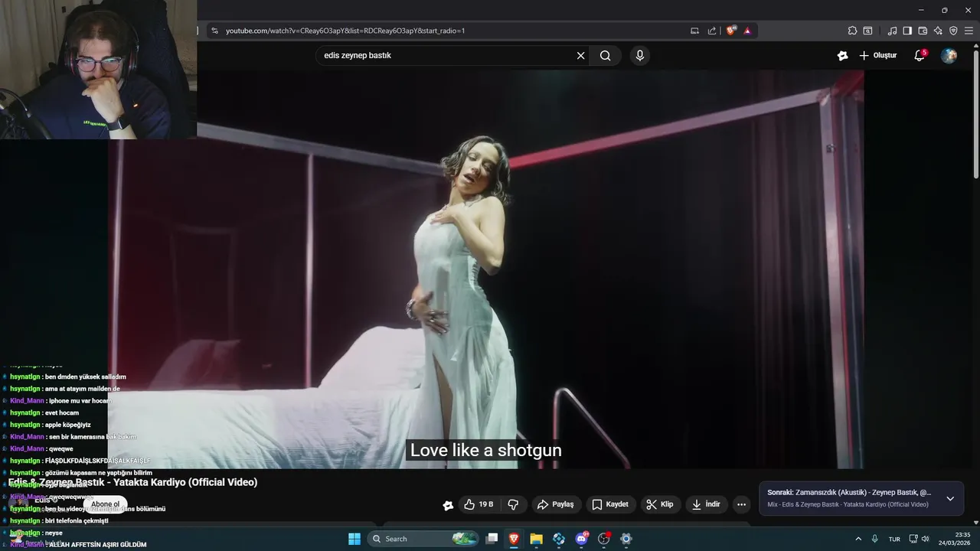Start voice search with the microphone button

pyautogui.click(x=639, y=55)
